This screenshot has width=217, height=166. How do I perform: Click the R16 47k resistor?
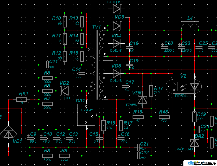tap(104, 126)
